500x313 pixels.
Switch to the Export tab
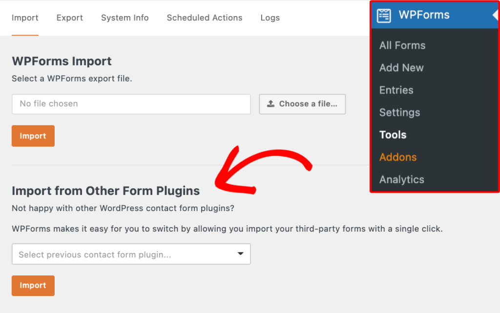tap(69, 18)
